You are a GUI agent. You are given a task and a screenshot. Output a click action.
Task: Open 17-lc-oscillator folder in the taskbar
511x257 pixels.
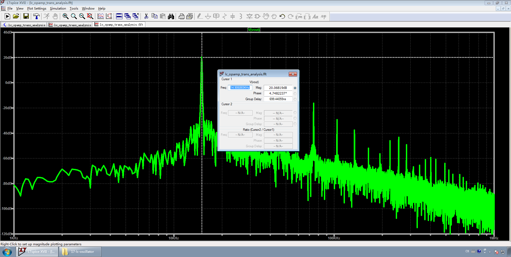coord(80,251)
